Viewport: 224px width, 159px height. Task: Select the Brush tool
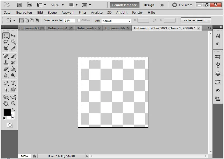[13, 56]
